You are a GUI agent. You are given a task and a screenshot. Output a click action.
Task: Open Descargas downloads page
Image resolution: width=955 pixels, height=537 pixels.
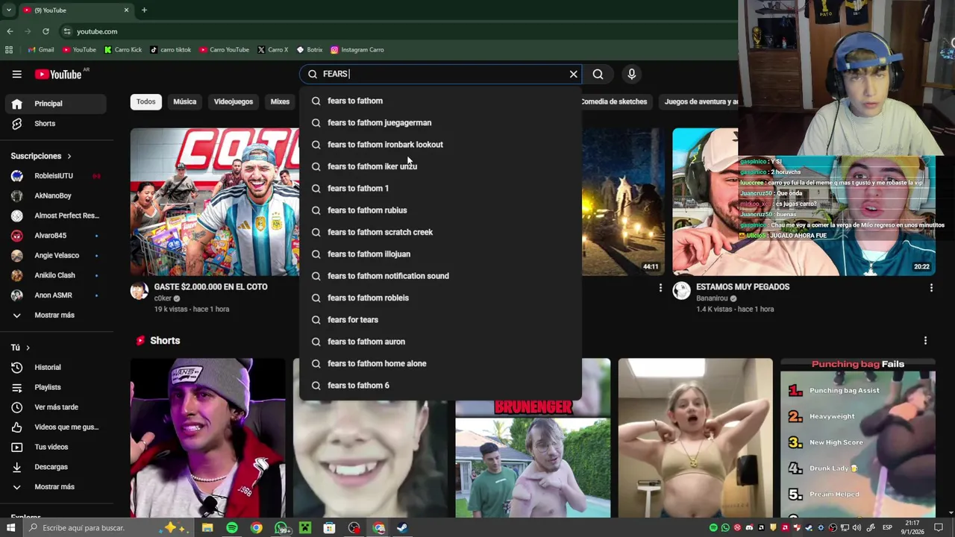pyautogui.click(x=56, y=467)
